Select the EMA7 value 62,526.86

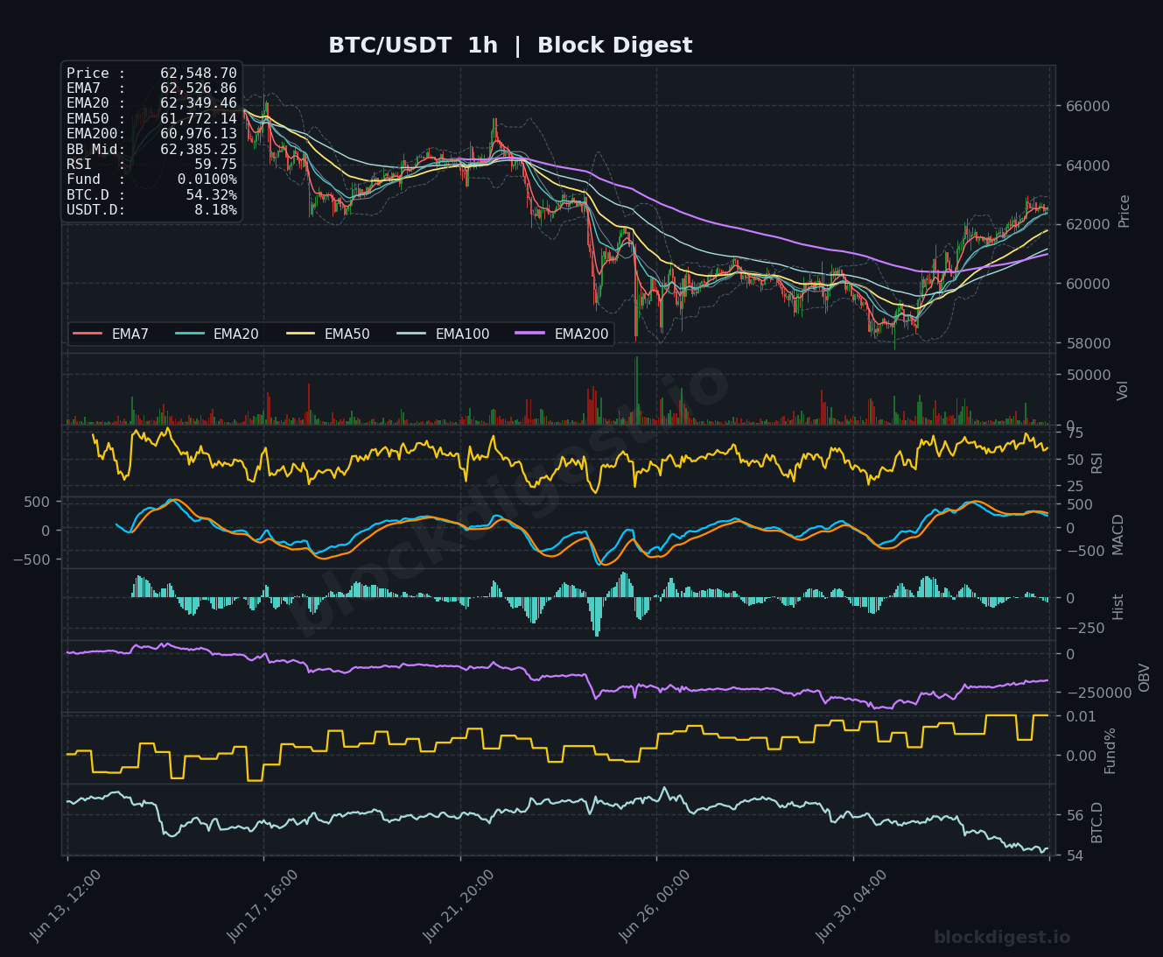199,88
